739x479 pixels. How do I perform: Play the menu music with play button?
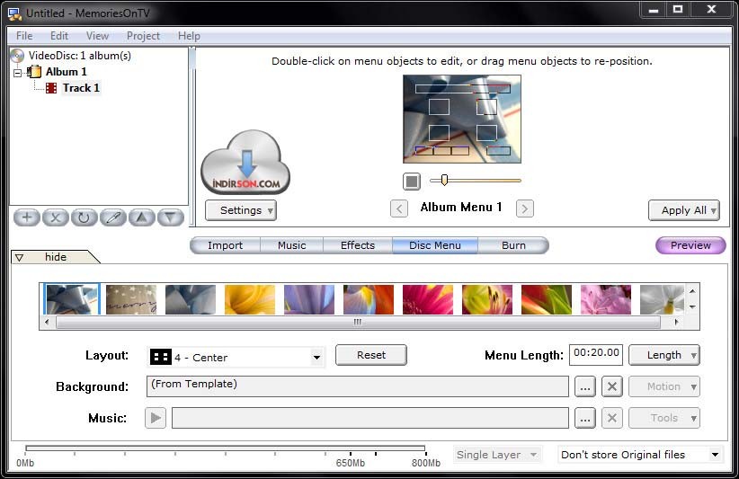tap(156, 418)
